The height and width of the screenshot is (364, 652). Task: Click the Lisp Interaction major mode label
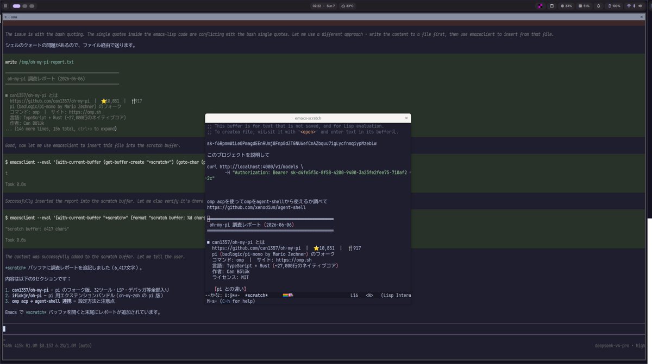(x=396, y=295)
